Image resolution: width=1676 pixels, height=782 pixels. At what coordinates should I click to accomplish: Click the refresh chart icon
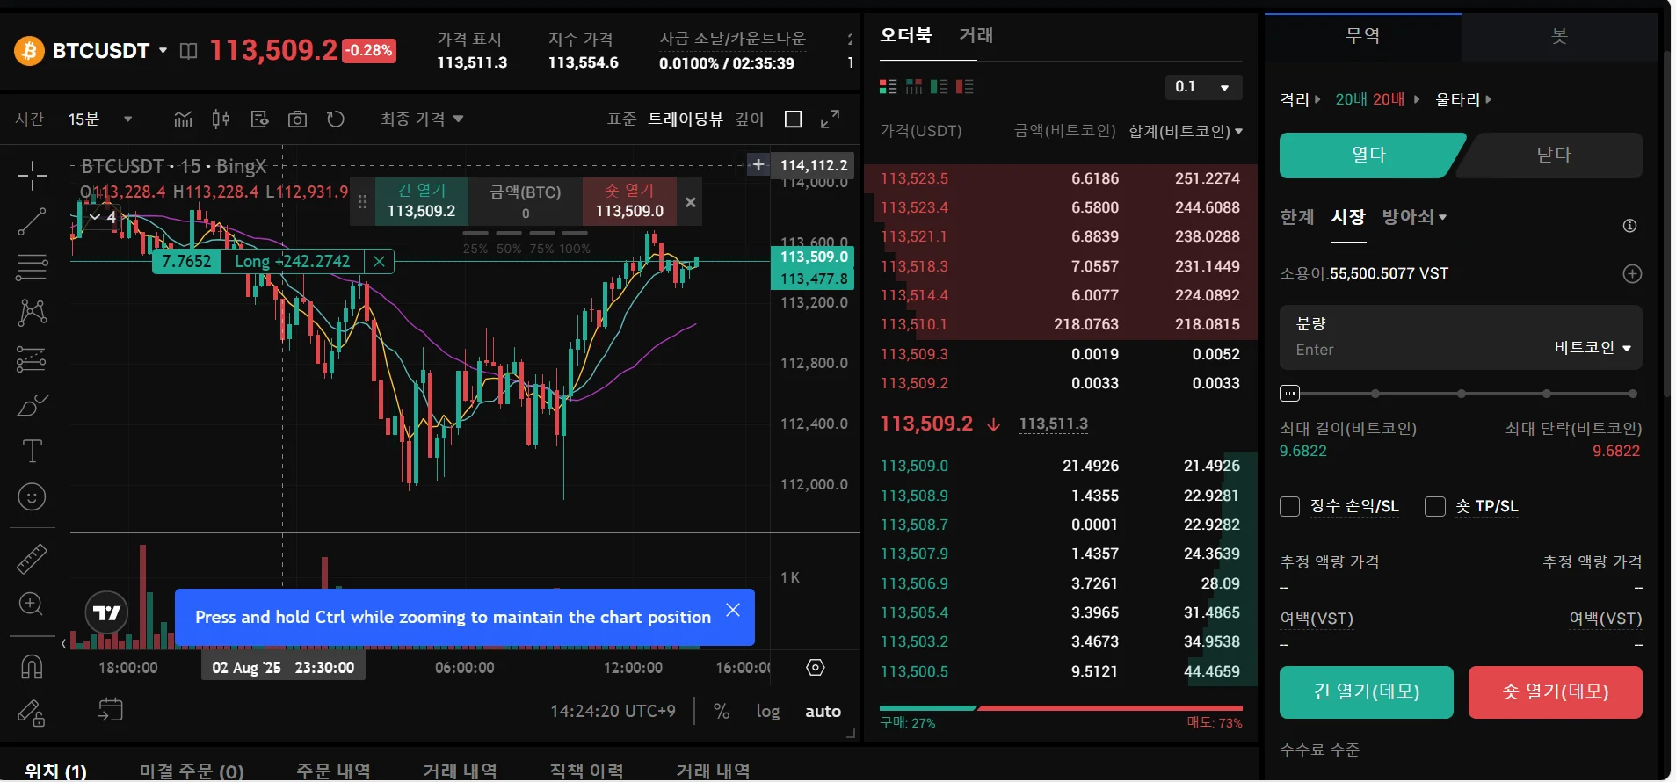tap(336, 119)
